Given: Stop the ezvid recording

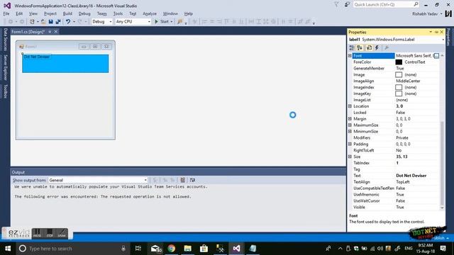Looking at the screenshot, I should 50,233.
